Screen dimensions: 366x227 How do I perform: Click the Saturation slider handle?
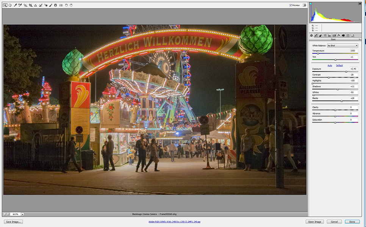pyautogui.click(x=335, y=123)
